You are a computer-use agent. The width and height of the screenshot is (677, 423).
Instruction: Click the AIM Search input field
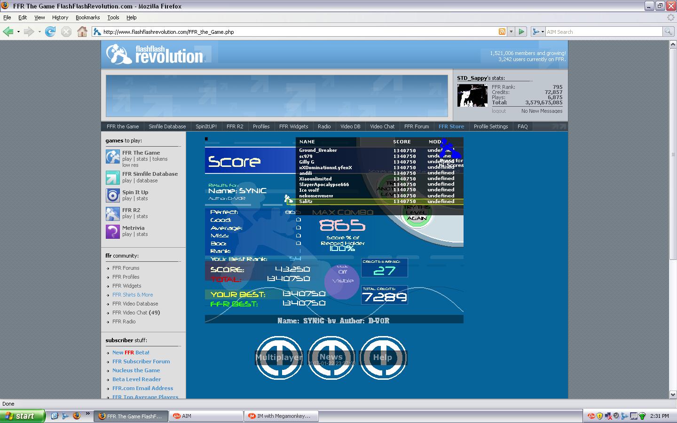click(x=604, y=32)
